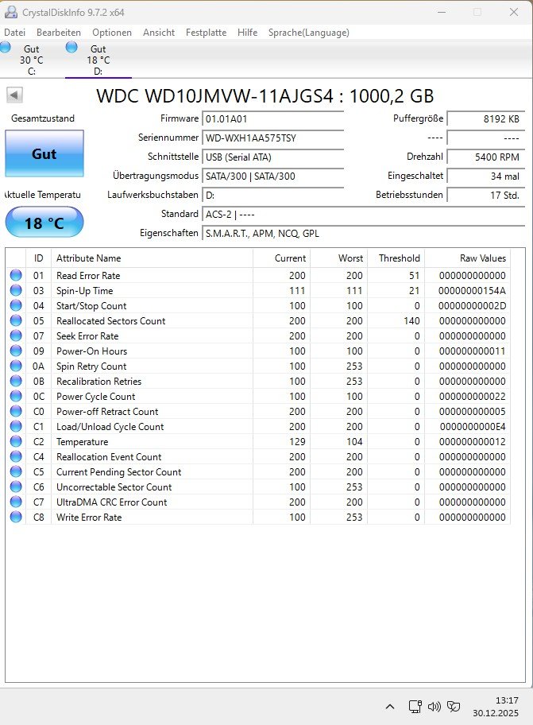Click the ID column header
Image resolution: width=533 pixels, height=725 pixels.
tap(39, 258)
